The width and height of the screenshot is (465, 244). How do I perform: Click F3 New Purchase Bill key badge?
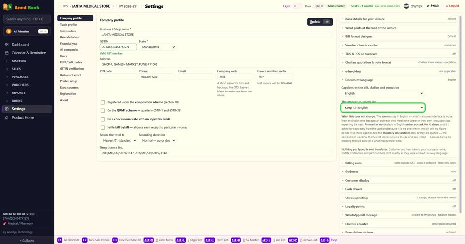115,240
